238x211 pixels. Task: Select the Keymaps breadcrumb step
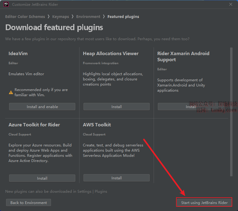tap(60, 17)
